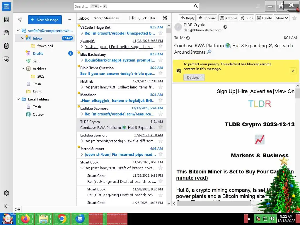
Task: Open the More actions dropdown
Action: point(282,18)
